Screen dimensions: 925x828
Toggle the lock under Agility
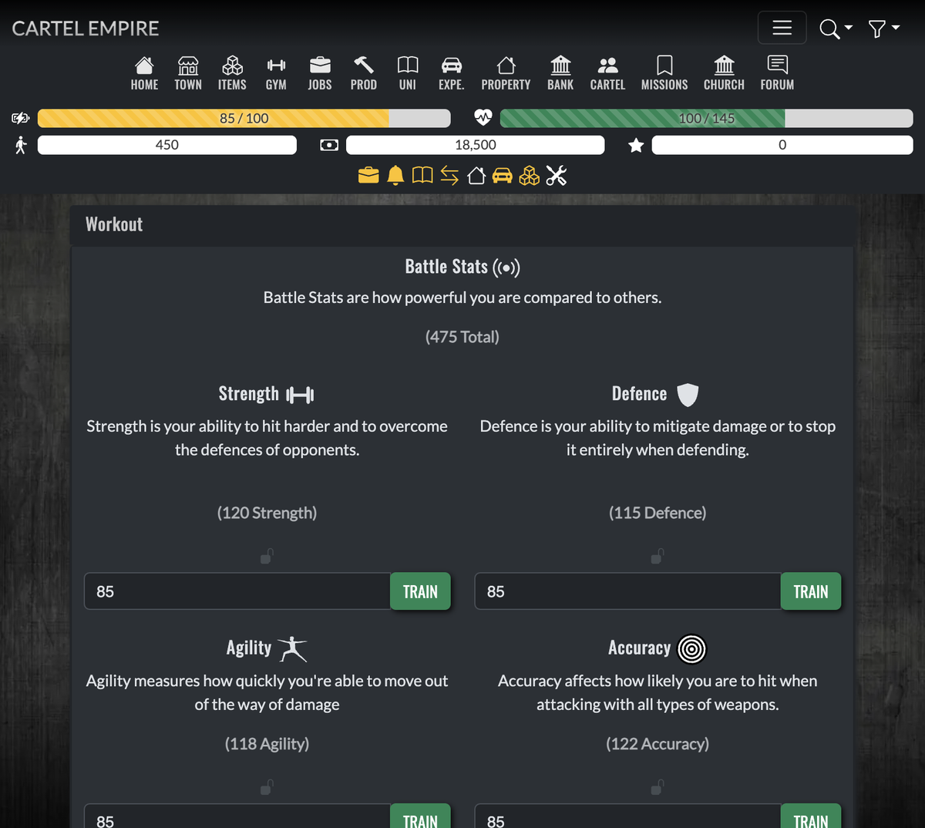pos(267,786)
